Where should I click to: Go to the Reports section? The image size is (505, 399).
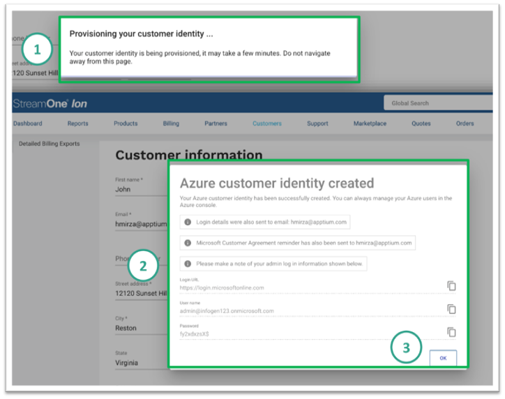coord(77,123)
